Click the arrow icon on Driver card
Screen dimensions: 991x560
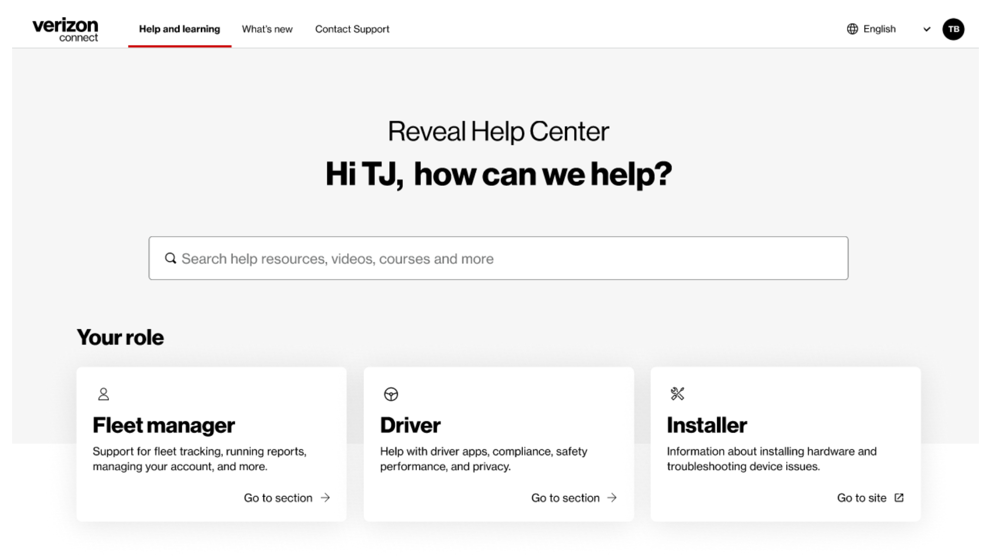click(612, 498)
